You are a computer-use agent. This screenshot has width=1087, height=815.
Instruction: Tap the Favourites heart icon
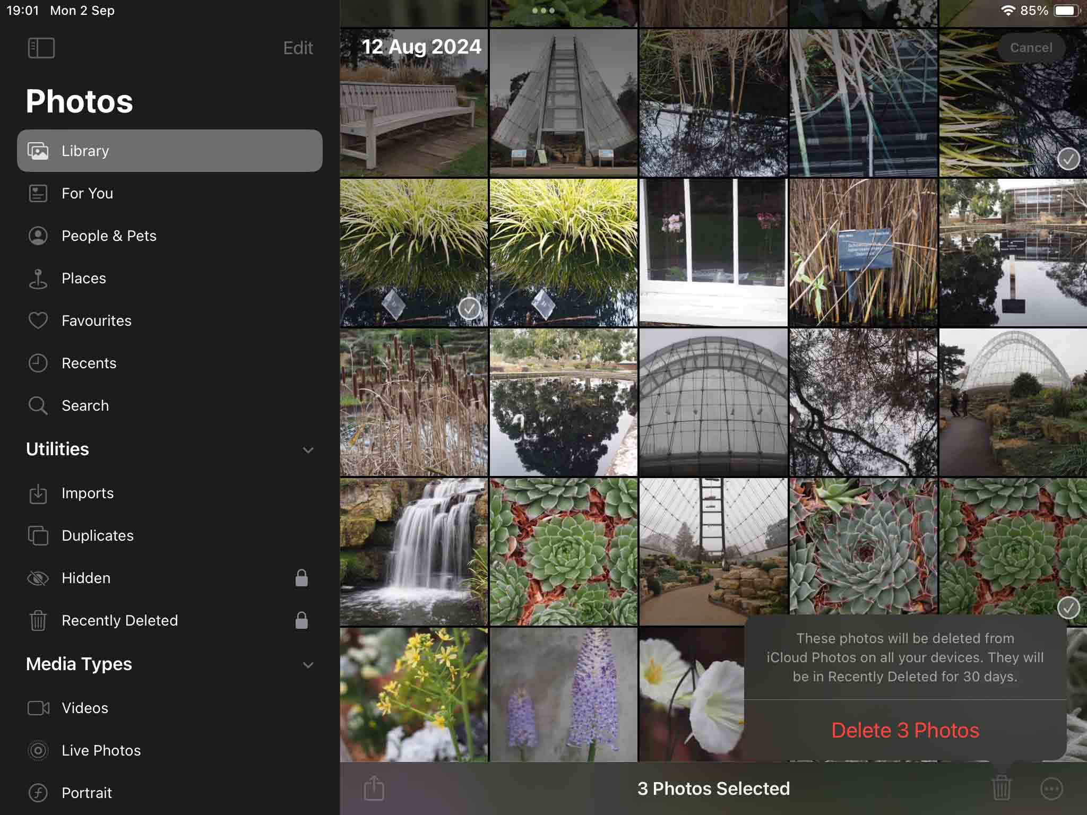coord(38,320)
